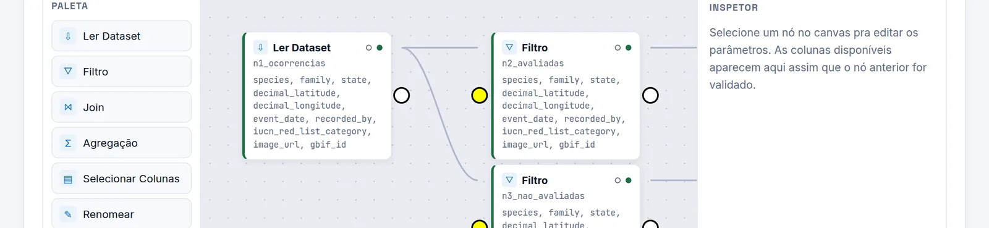Click the PALETA section heading

[x=70, y=6]
